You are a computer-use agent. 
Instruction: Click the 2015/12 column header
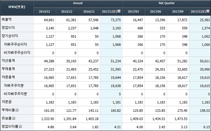(66, 12)
